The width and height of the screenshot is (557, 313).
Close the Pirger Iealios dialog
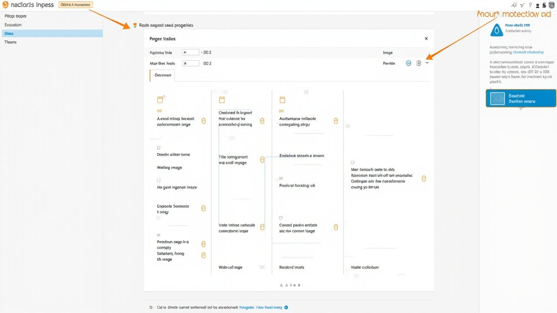tap(426, 39)
